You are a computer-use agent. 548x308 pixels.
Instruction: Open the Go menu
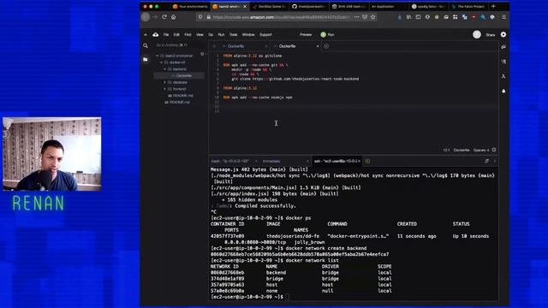pyautogui.click(x=211, y=34)
